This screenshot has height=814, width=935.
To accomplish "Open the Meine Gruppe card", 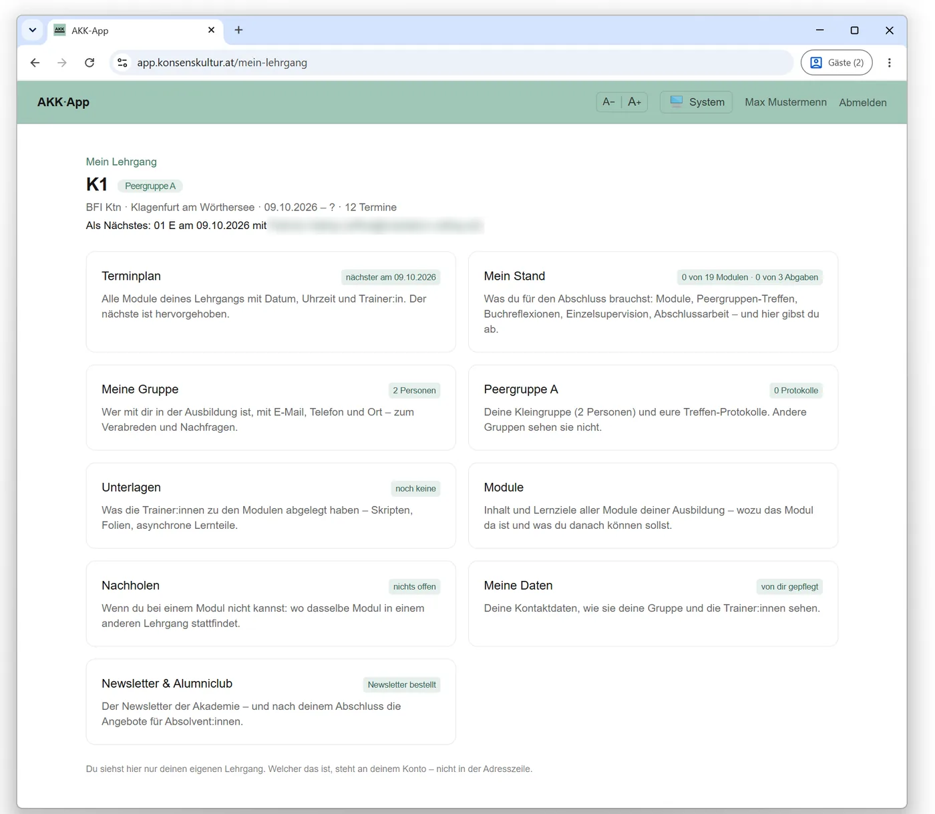I will 270,407.
